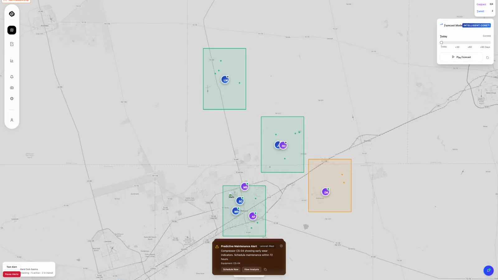The image size is (498, 280).
Task: Set forecast slider to +60 mark
Action: pos(470,47)
